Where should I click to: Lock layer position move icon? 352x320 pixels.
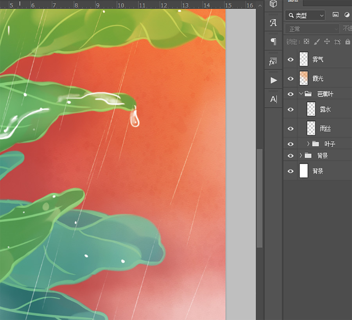(327, 41)
